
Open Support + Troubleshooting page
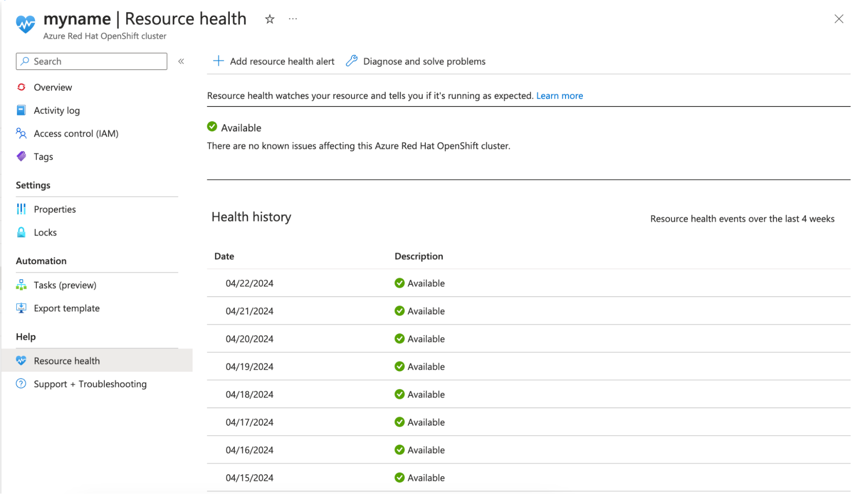(90, 384)
